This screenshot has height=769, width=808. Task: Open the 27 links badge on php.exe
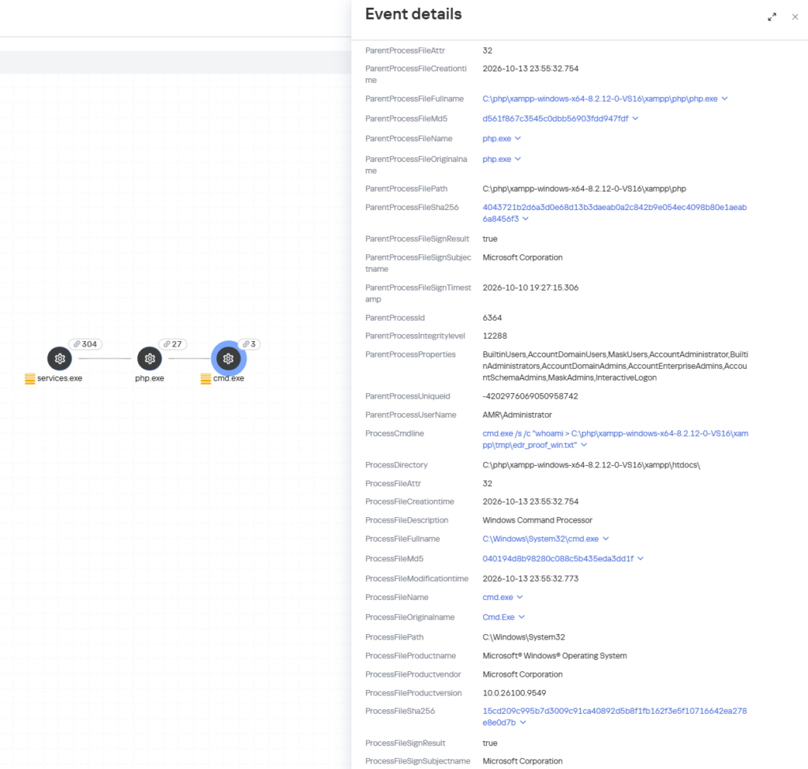point(173,344)
